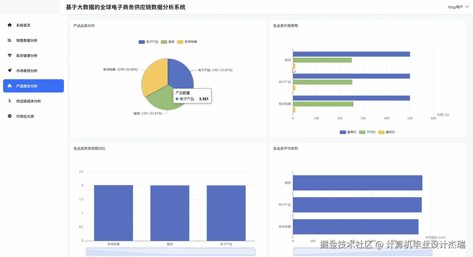
Task: Click the 电子产品 平均价 green bar
Action: (x=323, y=82)
